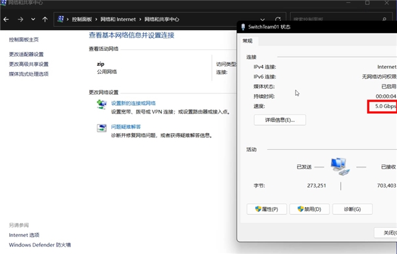Open the recent locations dropdown arrow

(x=33, y=19)
